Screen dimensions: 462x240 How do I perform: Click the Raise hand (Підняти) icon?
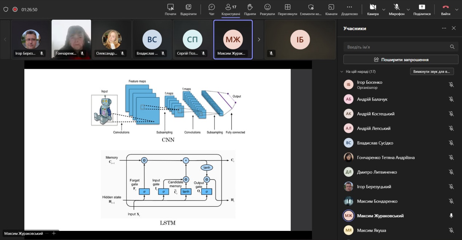[x=250, y=7]
